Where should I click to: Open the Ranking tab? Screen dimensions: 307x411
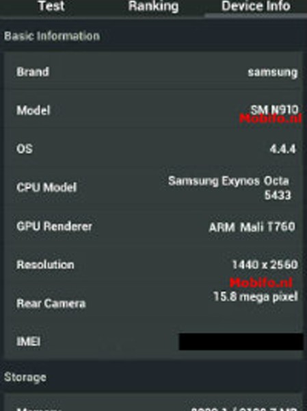click(154, 6)
